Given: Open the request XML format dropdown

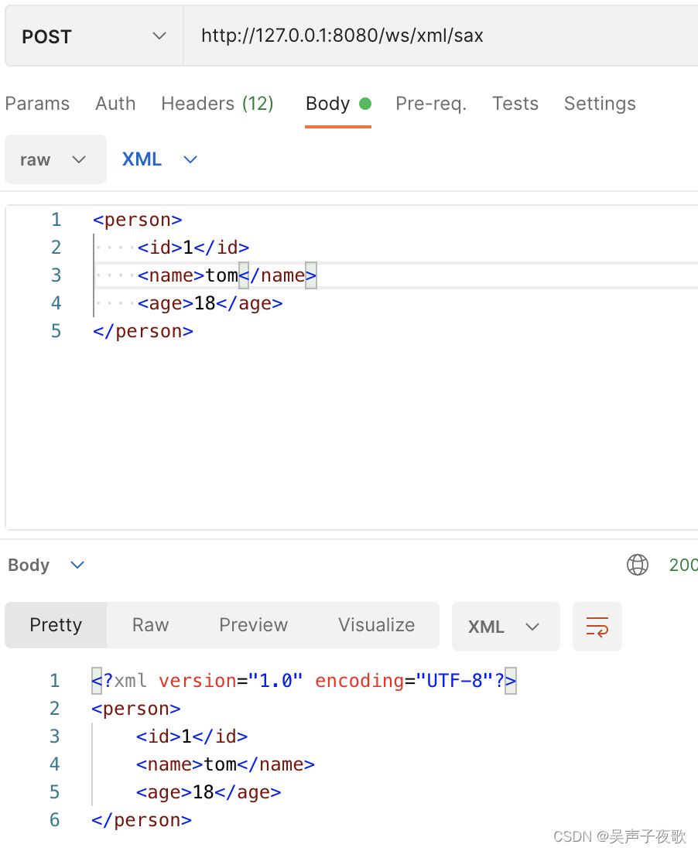Looking at the screenshot, I should coord(159,159).
